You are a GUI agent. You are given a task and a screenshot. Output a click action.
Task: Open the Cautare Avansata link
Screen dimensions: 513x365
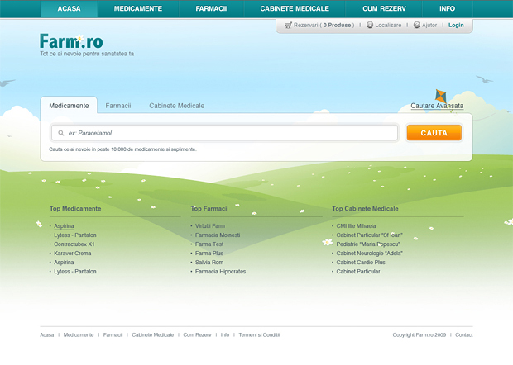[x=437, y=107]
